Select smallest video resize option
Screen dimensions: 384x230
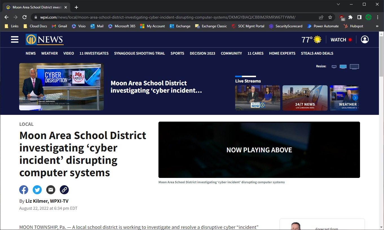pos(334,67)
